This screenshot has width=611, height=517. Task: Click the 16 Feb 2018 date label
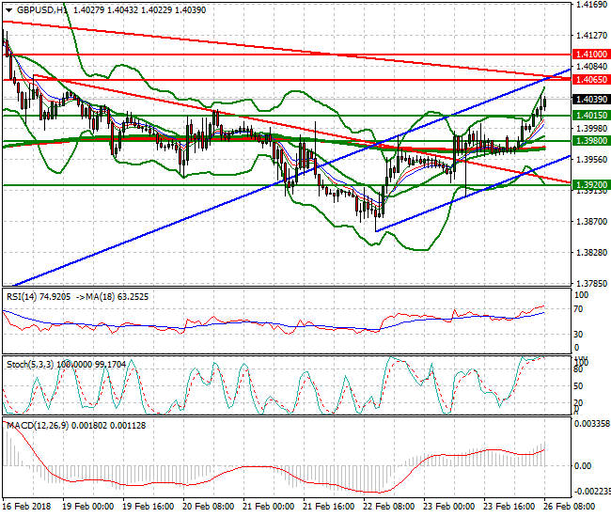pyautogui.click(x=26, y=507)
